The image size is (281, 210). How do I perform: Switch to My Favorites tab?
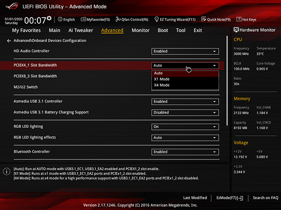pyautogui.click(x=26, y=30)
